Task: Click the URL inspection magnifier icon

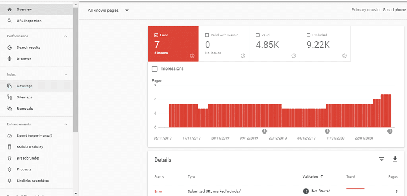Action: pyautogui.click(x=10, y=21)
